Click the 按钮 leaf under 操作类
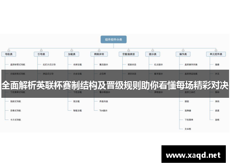230x167 pixels. [x=187, y=101]
